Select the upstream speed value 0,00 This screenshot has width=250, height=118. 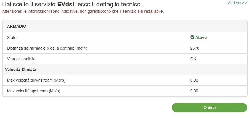pos(194,91)
